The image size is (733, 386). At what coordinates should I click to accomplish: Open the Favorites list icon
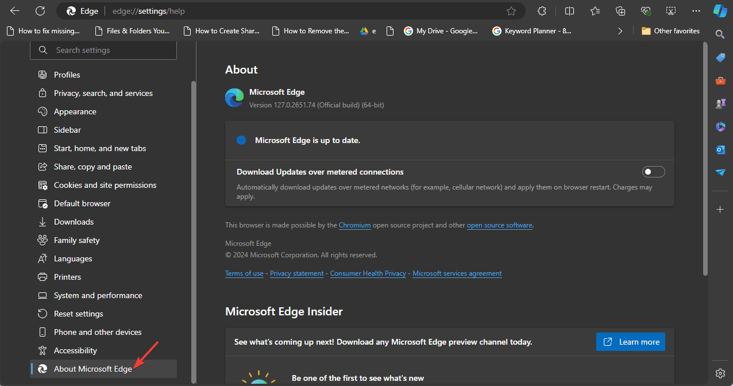point(595,11)
